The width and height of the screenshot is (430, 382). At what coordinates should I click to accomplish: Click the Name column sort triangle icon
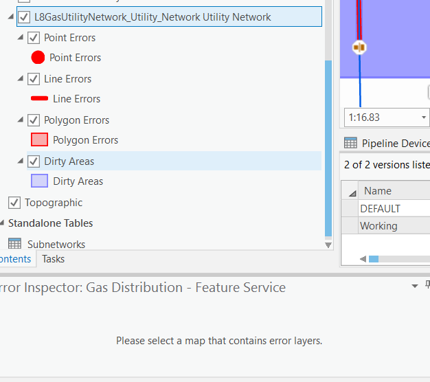pos(352,193)
